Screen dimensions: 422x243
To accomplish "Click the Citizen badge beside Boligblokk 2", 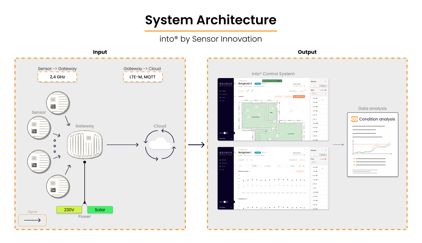I will 258,84.
